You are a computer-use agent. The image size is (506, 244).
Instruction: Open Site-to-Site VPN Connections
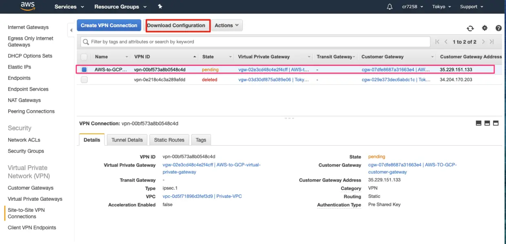pos(26,213)
